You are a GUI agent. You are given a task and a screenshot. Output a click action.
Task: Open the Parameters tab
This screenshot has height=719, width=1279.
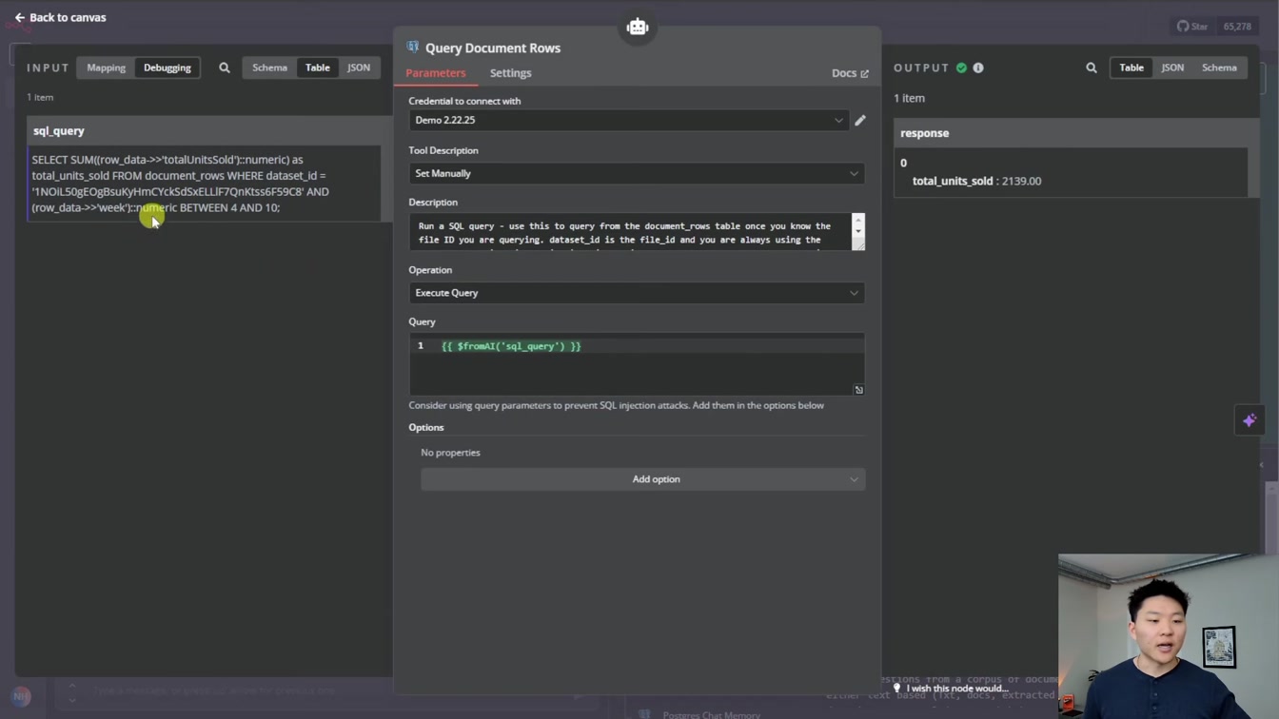tap(436, 73)
